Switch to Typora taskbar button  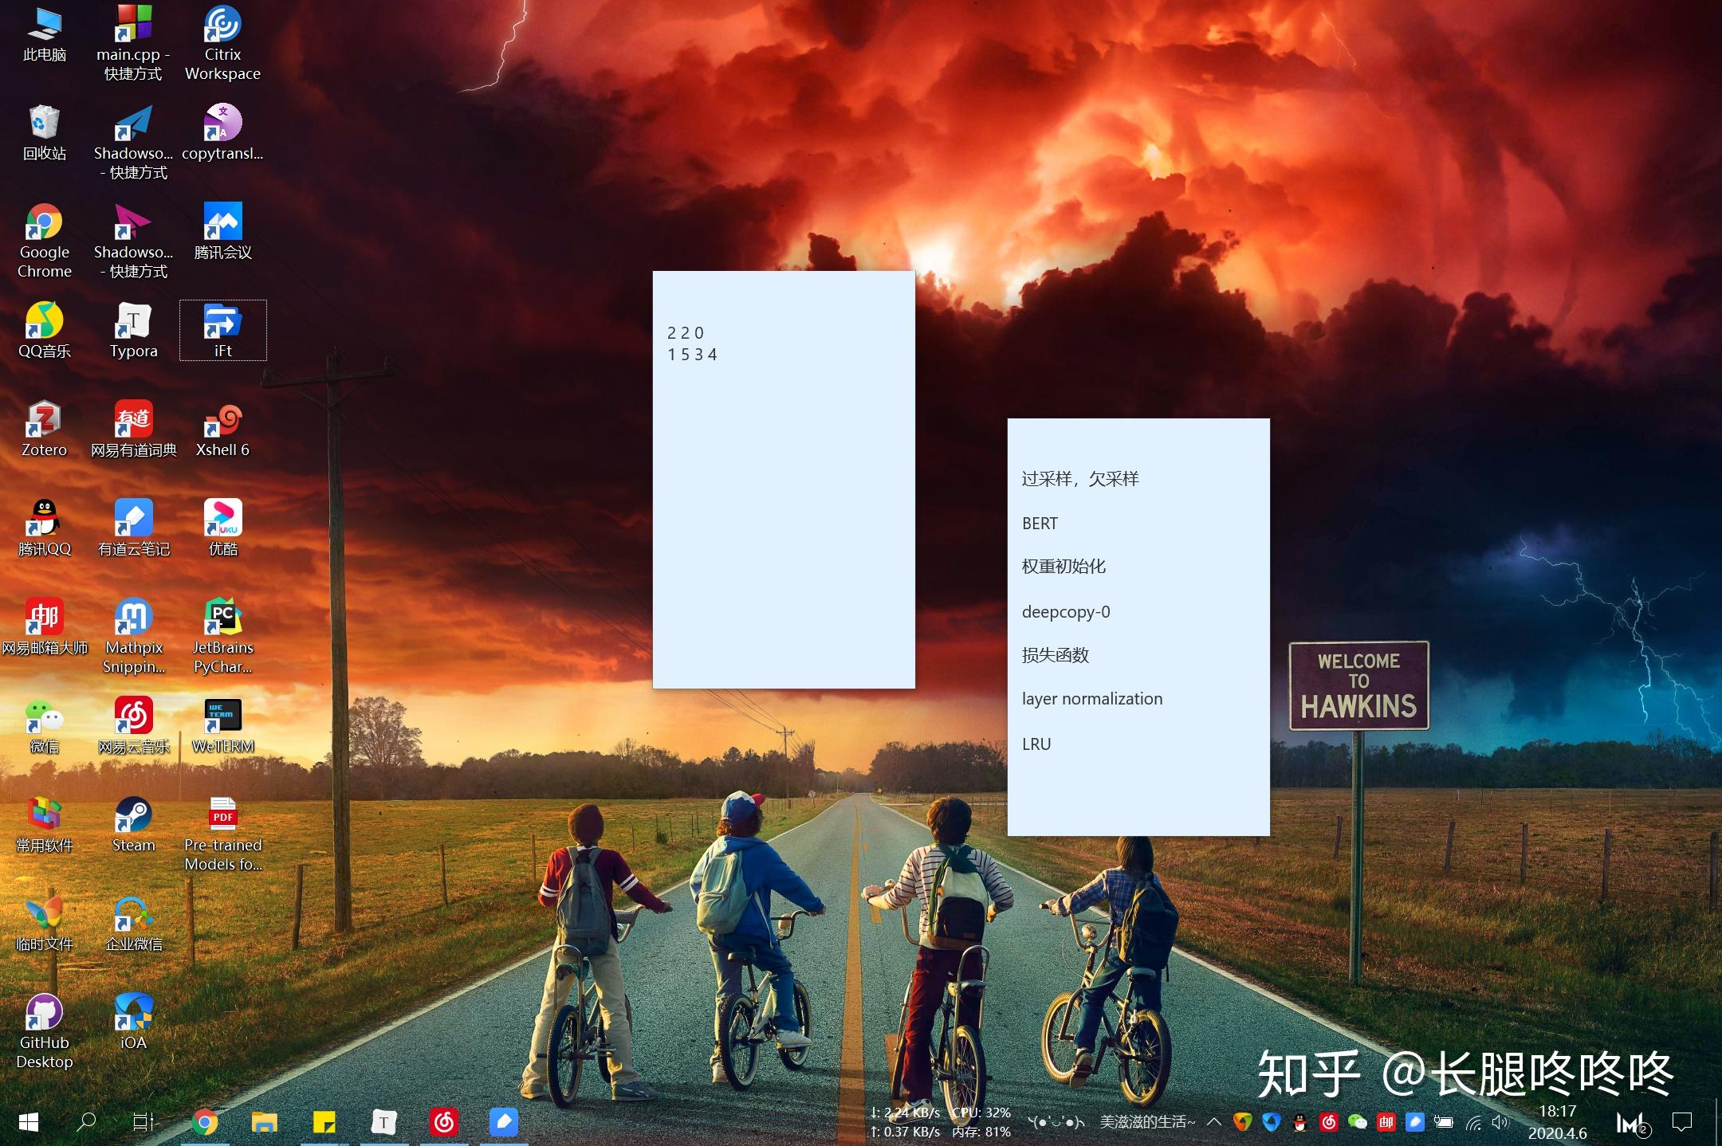(383, 1122)
